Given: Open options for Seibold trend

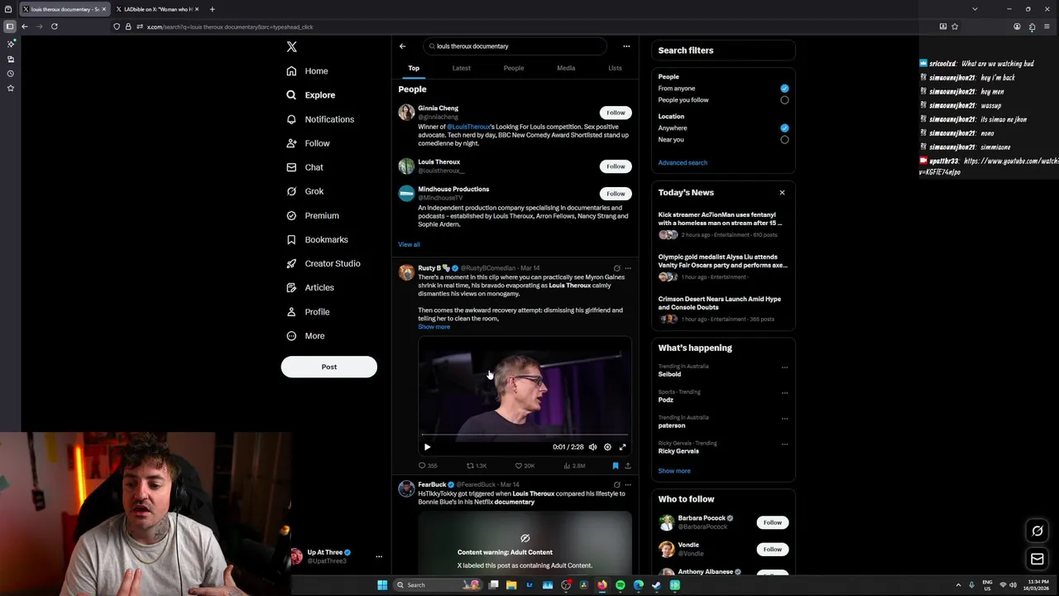Looking at the screenshot, I should (x=784, y=367).
